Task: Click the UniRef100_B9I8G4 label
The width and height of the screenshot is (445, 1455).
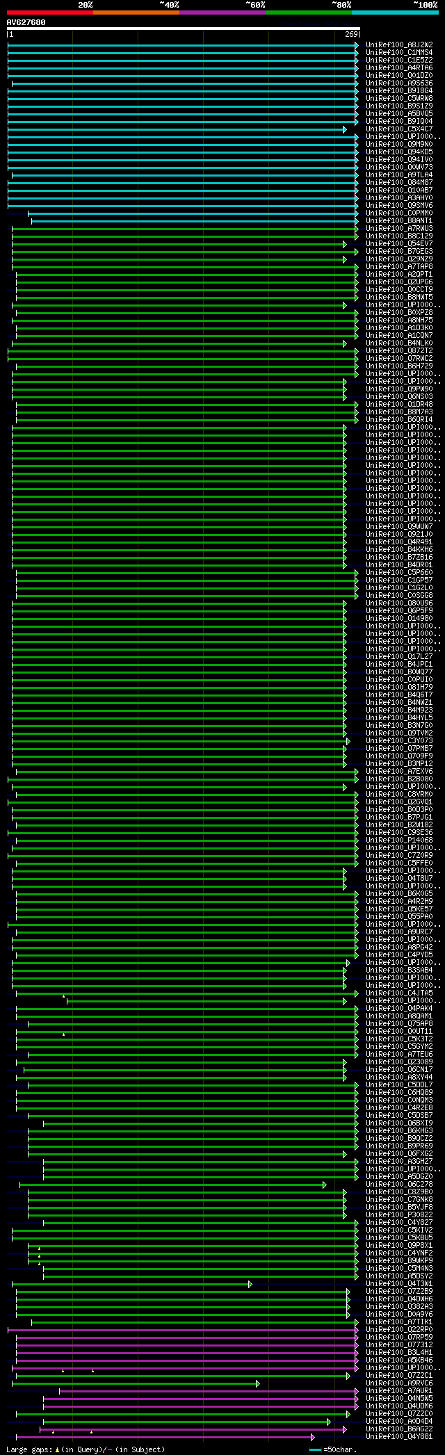Action: (399, 91)
